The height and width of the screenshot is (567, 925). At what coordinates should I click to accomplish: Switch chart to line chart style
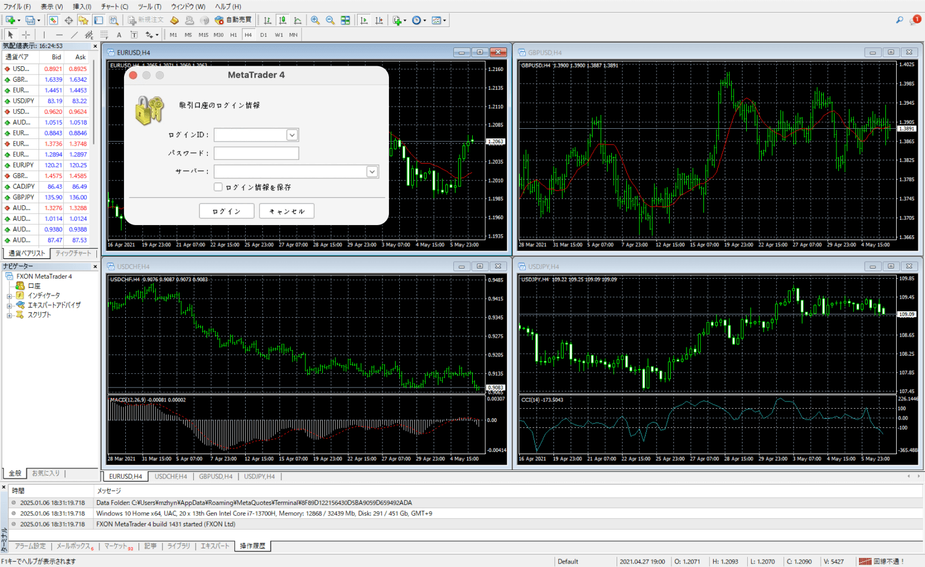point(297,20)
